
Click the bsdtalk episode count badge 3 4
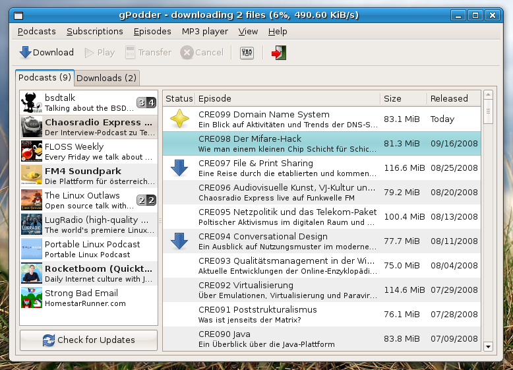pos(146,103)
